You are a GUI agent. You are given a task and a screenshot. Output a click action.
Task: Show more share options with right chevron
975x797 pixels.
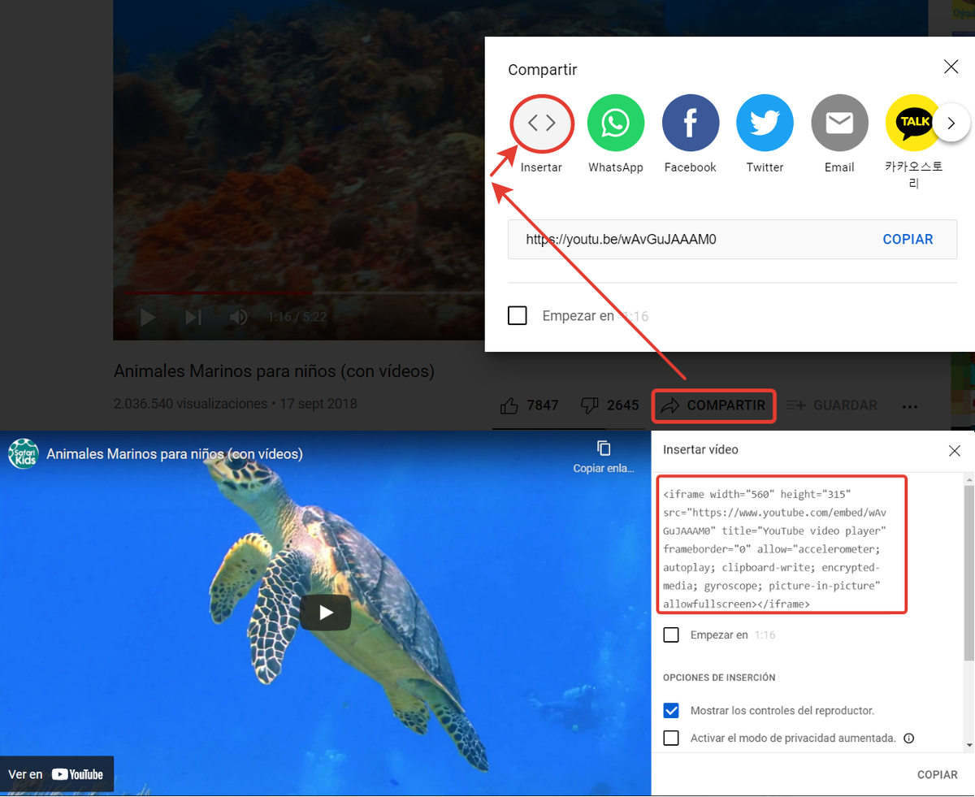[951, 123]
